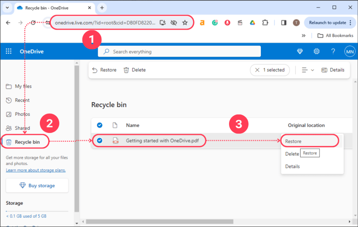Open the Chrome extensions puzzle icon
358x227 pixels.
point(265,22)
